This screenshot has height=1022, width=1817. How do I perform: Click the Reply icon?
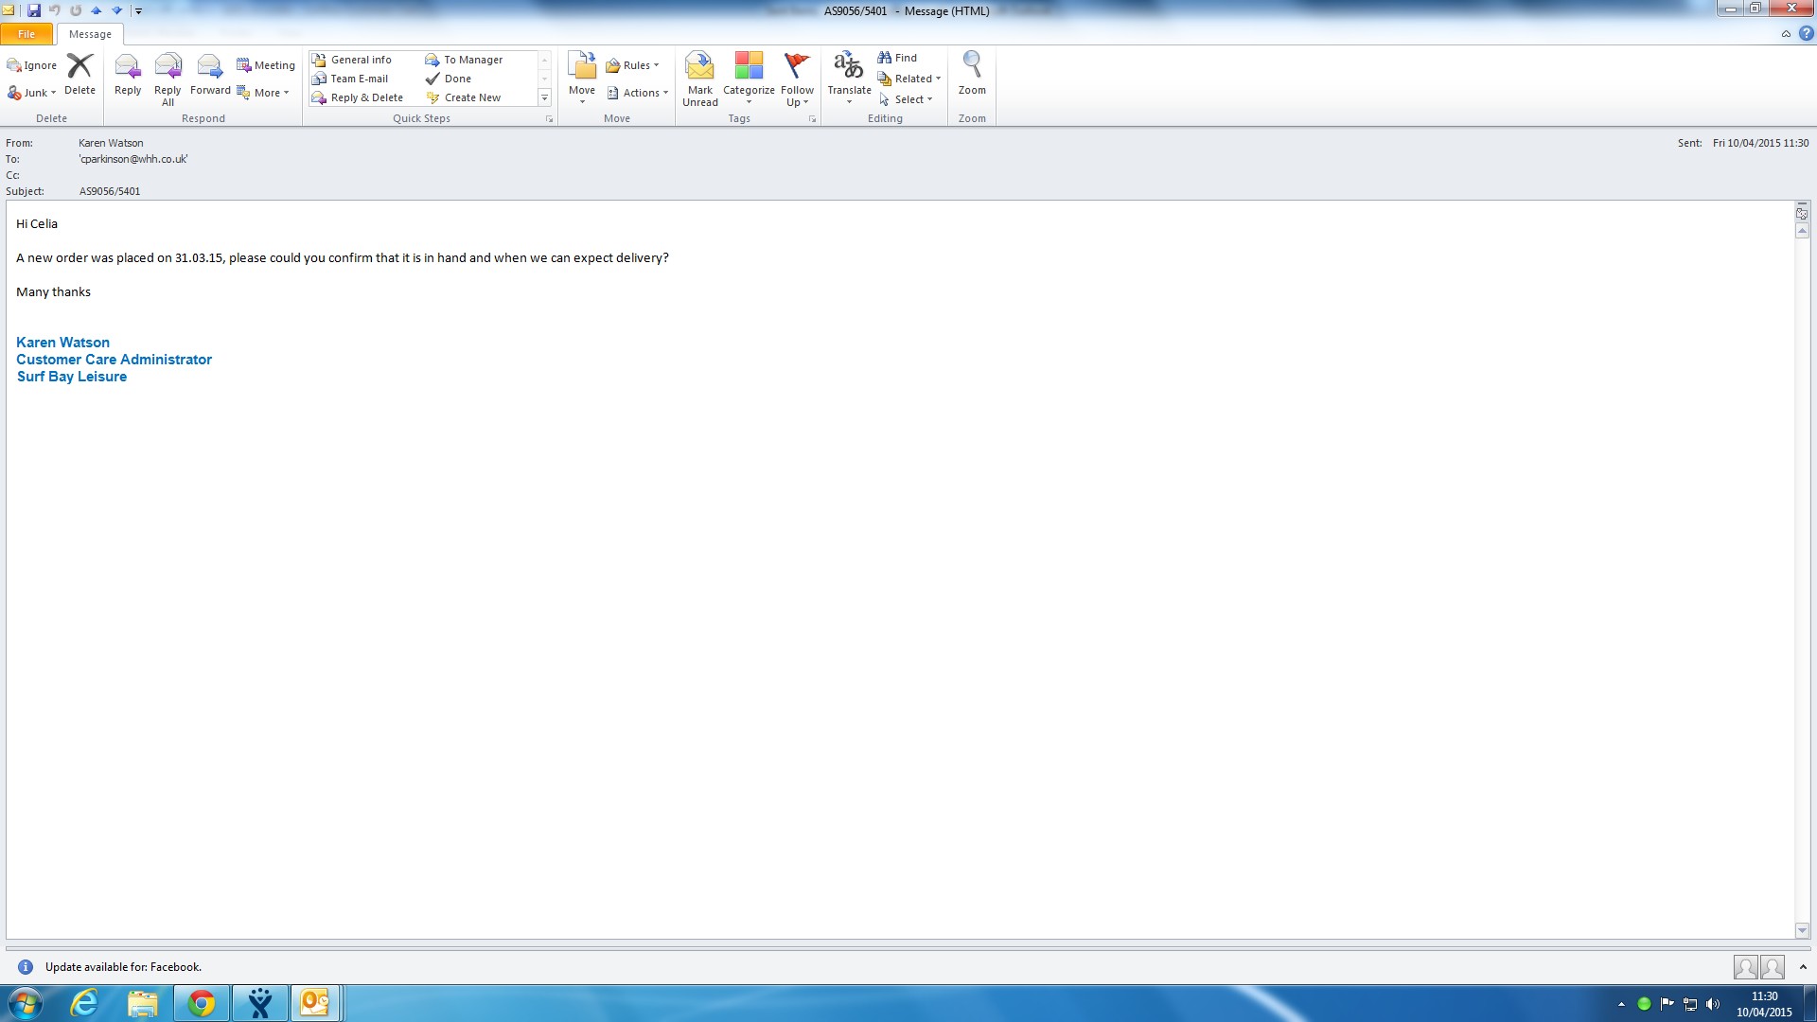coord(127,75)
